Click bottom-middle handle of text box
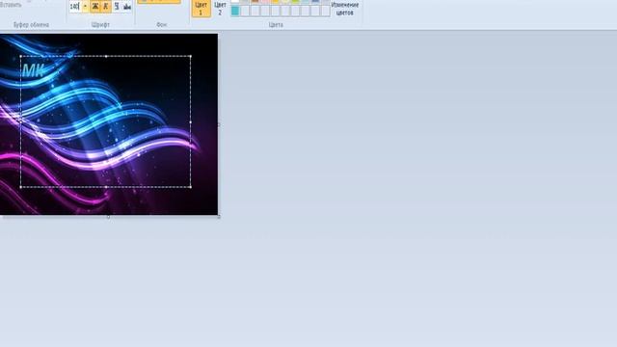This screenshot has width=617, height=347. (106, 187)
